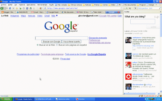Open the Webs bookmarks folder
162x101 pixels.
click(x=112, y=5)
